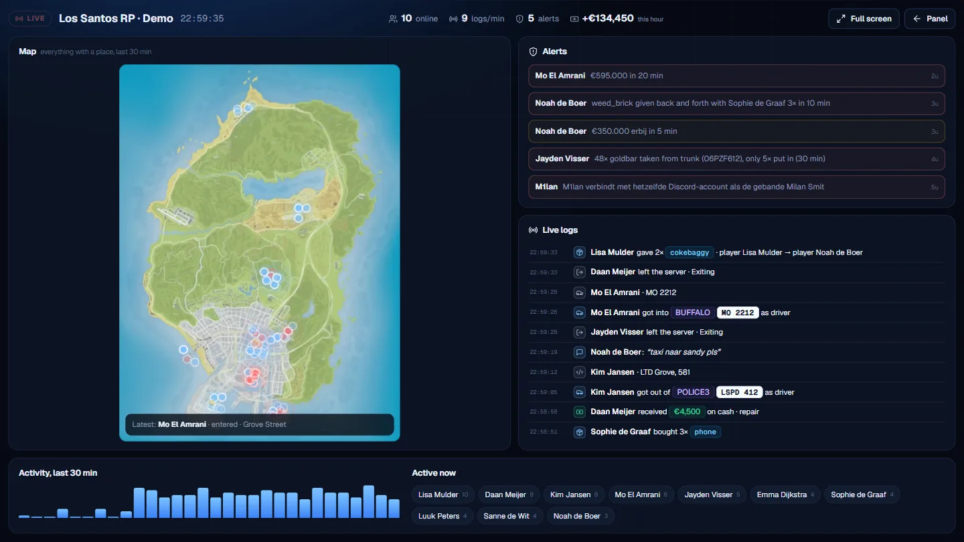Screen dimensions: 964x542
Task: Select Sanne de Wit chip in Active now
Action: click(510, 516)
